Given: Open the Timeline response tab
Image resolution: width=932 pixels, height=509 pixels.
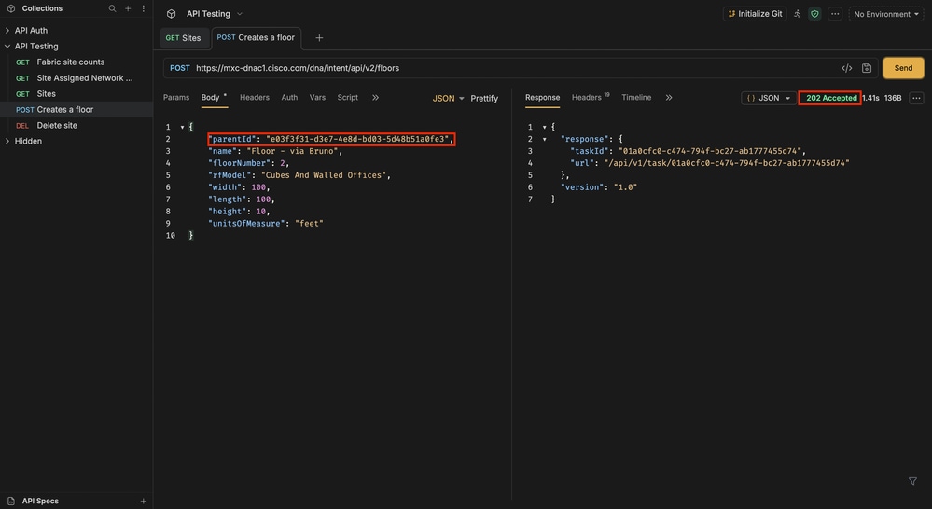Looking at the screenshot, I should click(636, 97).
